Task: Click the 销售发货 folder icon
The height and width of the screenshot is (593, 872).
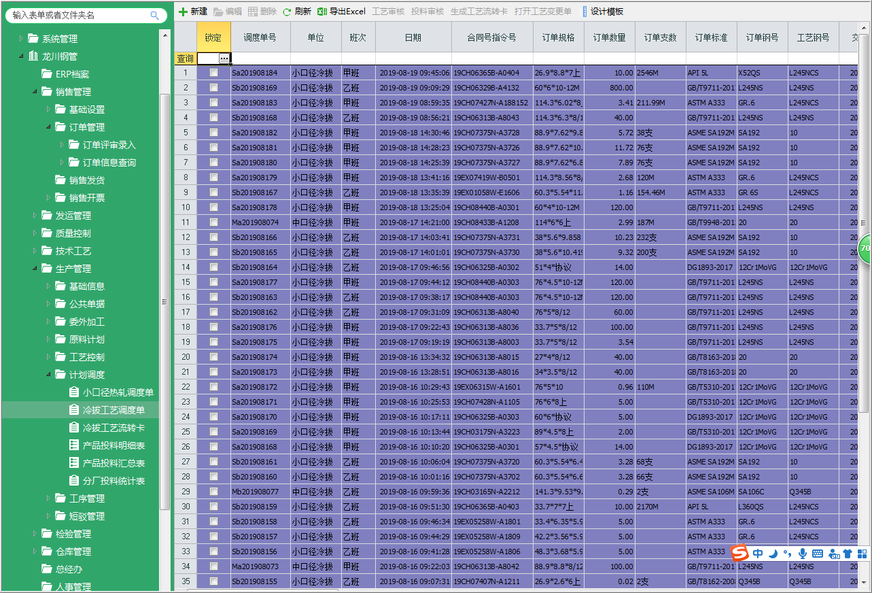Action: pyautogui.click(x=60, y=180)
